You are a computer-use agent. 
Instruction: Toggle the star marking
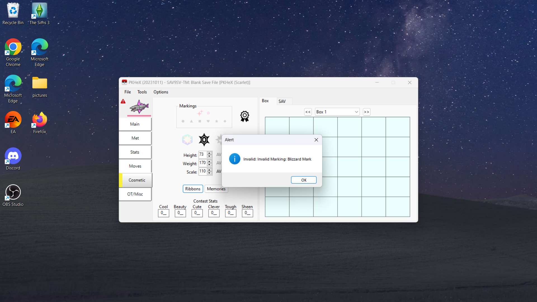216,121
